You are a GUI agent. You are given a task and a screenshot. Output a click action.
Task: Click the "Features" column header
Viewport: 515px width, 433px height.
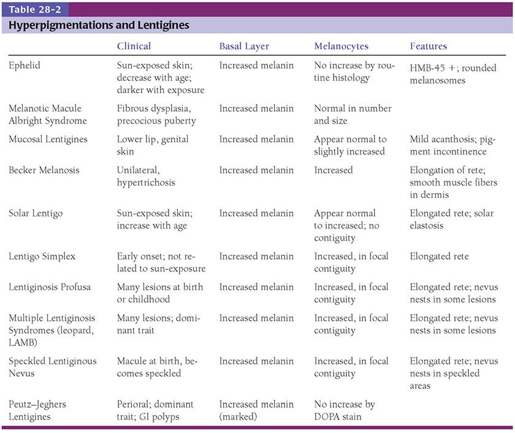point(428,46)
